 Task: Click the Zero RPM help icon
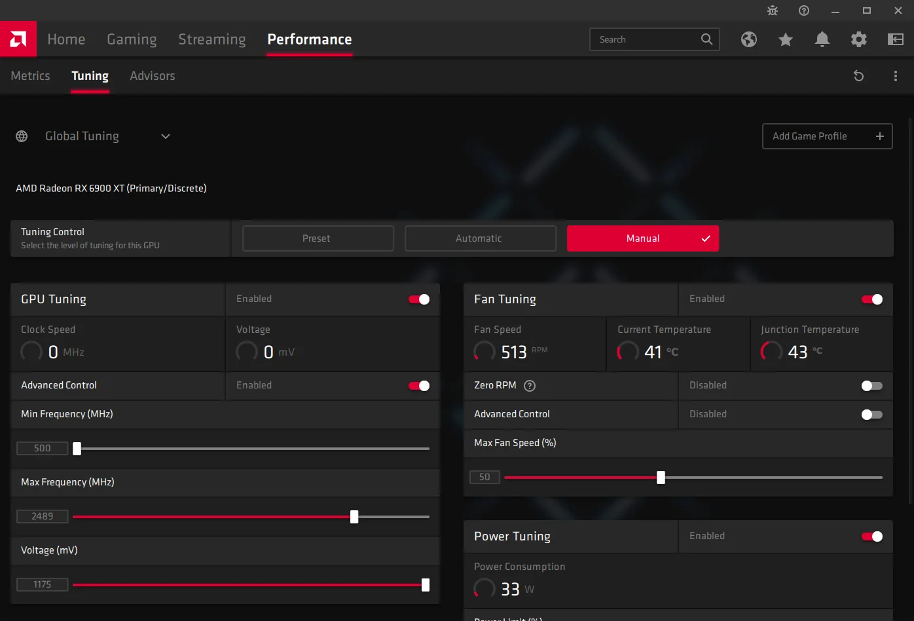coord(530,386)
